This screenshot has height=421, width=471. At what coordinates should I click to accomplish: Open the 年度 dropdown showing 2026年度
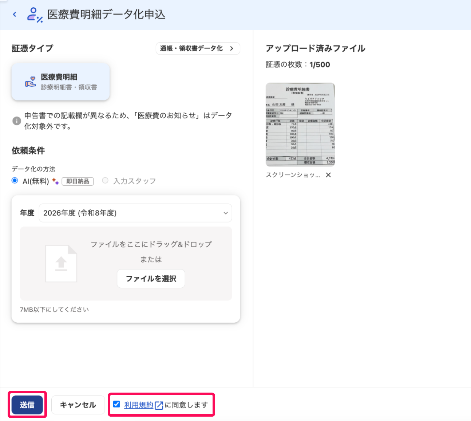tap(135, 213)
